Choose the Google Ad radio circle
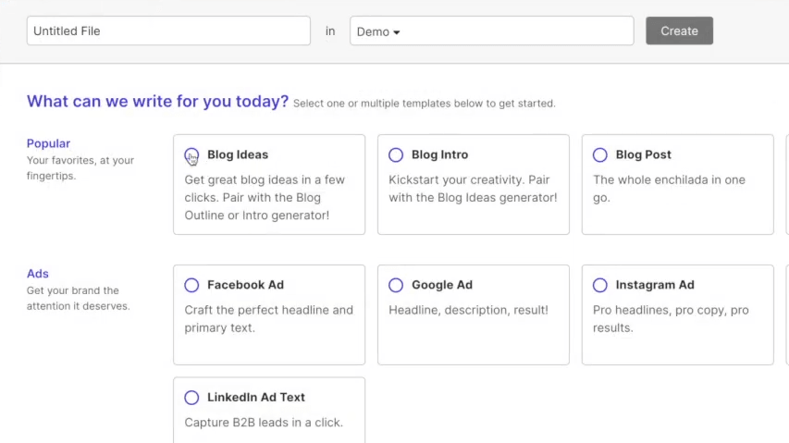789x443 pixels. pos(396,285)
